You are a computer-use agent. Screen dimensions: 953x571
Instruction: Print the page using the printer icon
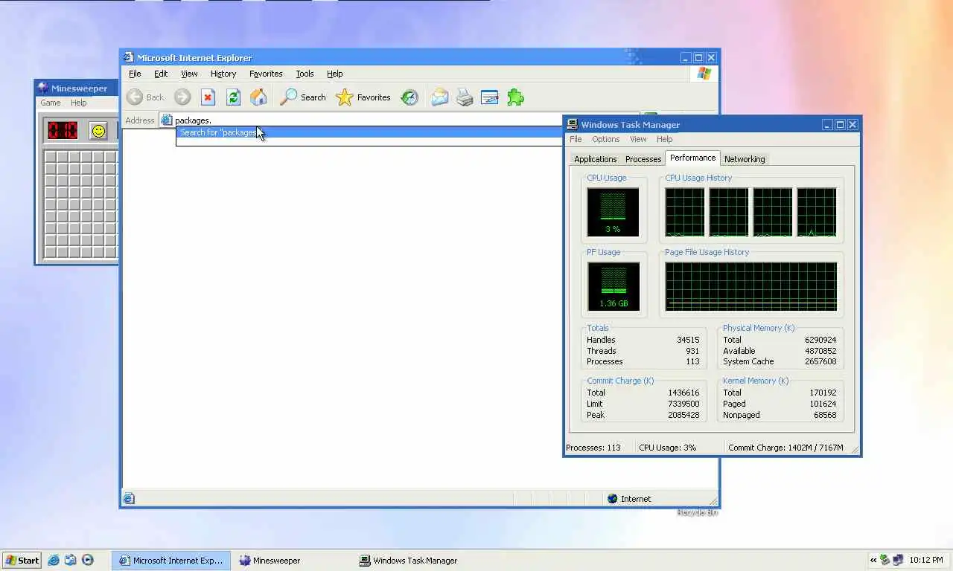click(465, 97)
